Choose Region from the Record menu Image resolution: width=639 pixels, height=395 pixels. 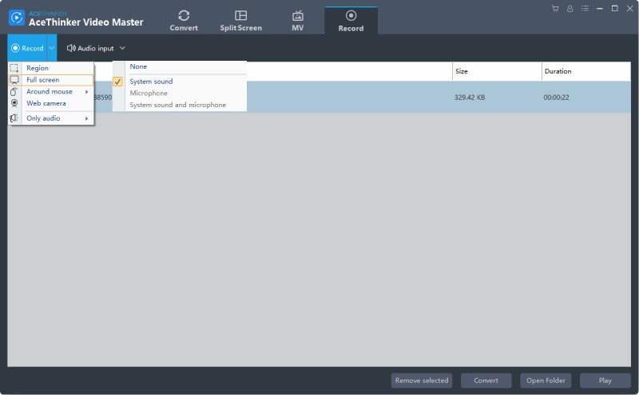51,68
